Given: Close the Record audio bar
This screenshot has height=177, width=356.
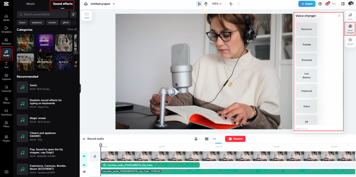Looking at the screenshot, I should click(x=84, y=139).
